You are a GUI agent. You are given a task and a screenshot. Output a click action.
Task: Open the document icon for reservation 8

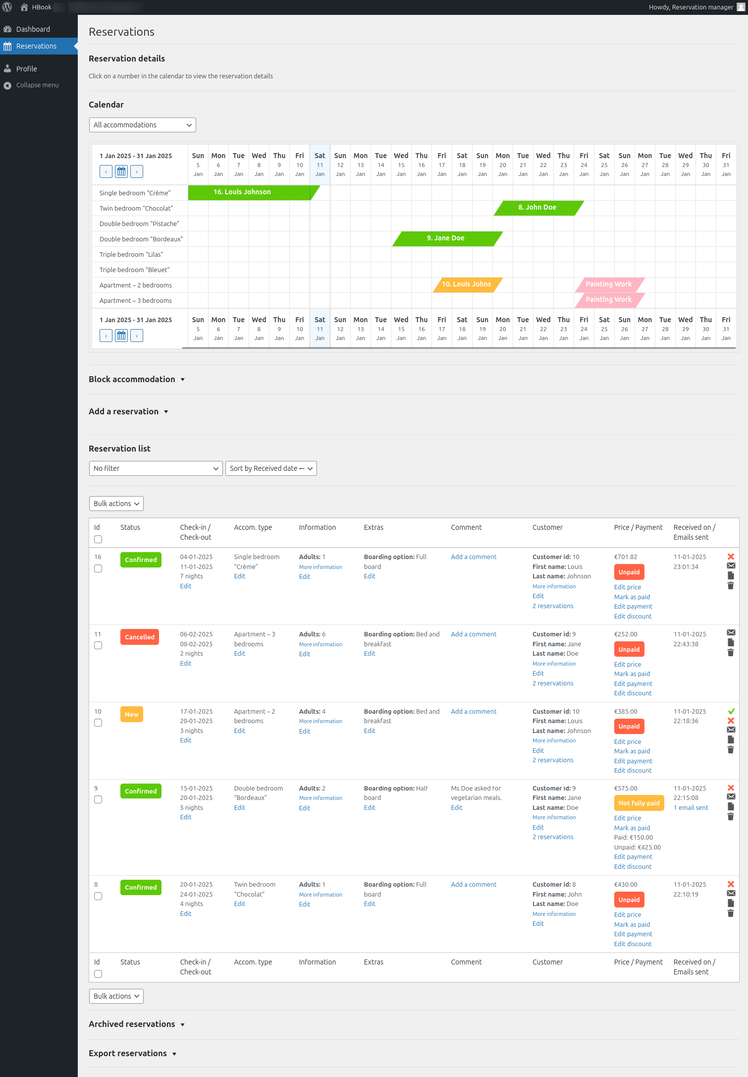pos(731,903)
